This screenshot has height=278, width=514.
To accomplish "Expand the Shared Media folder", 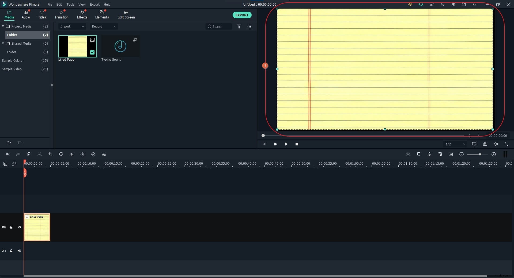I will click(x=3, y=43).
